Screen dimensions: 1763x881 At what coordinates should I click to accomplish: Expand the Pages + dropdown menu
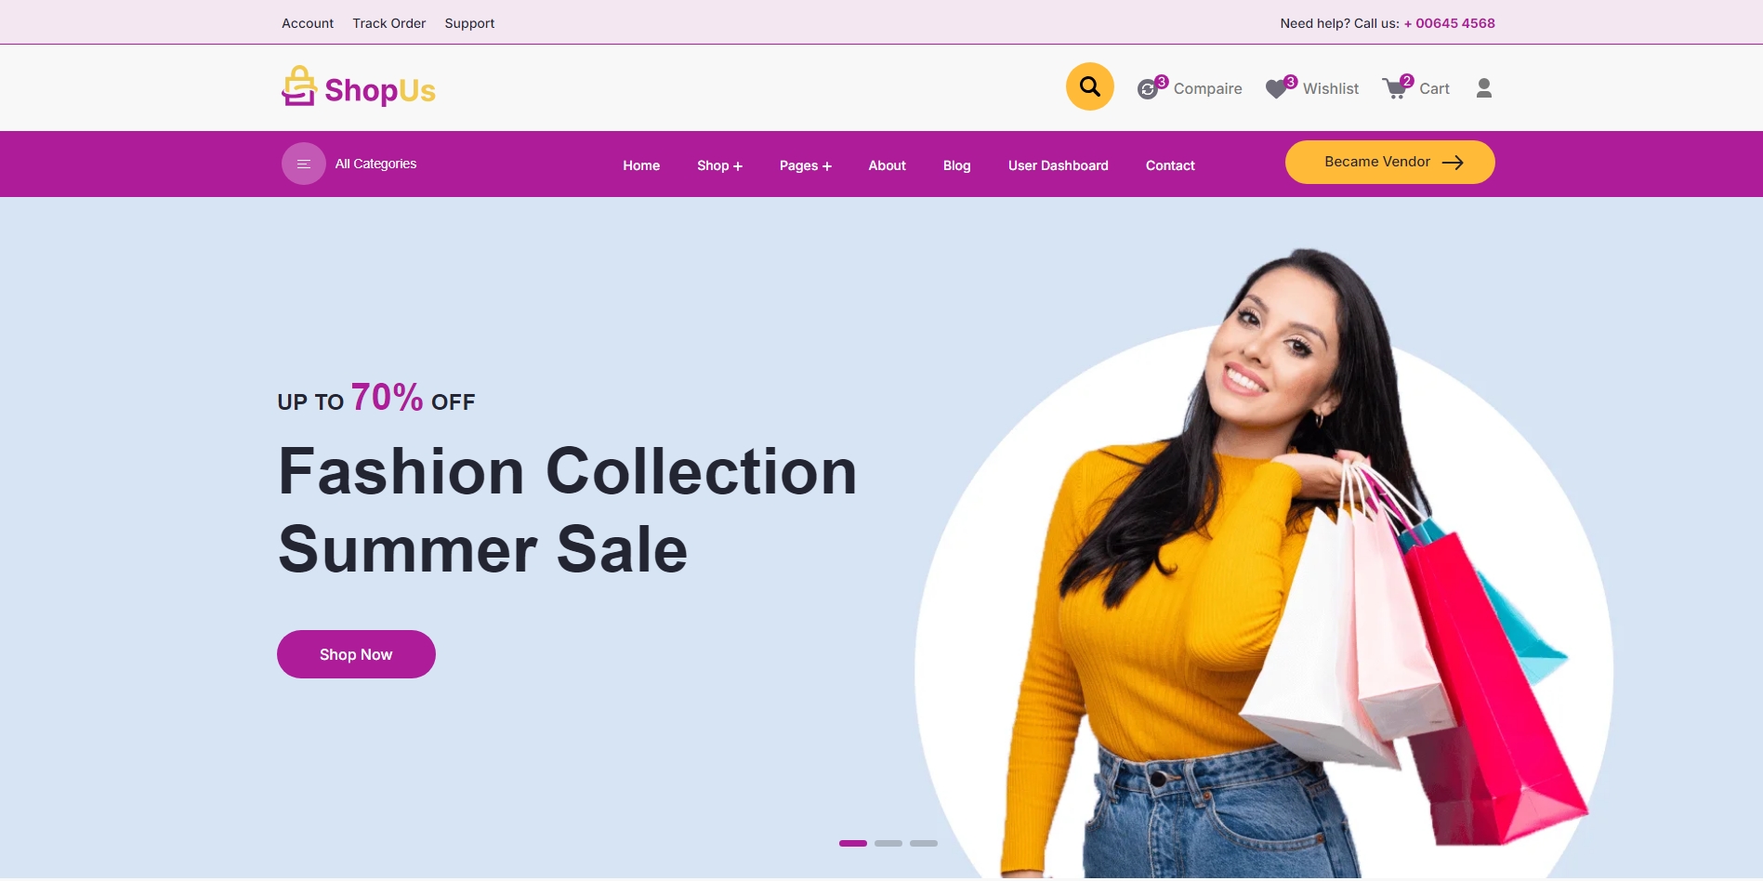pyautogui.click(x=805, y=165)
